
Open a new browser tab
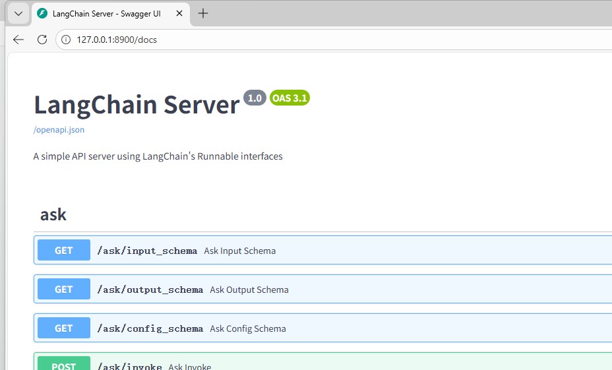click(x=203, y=13)
